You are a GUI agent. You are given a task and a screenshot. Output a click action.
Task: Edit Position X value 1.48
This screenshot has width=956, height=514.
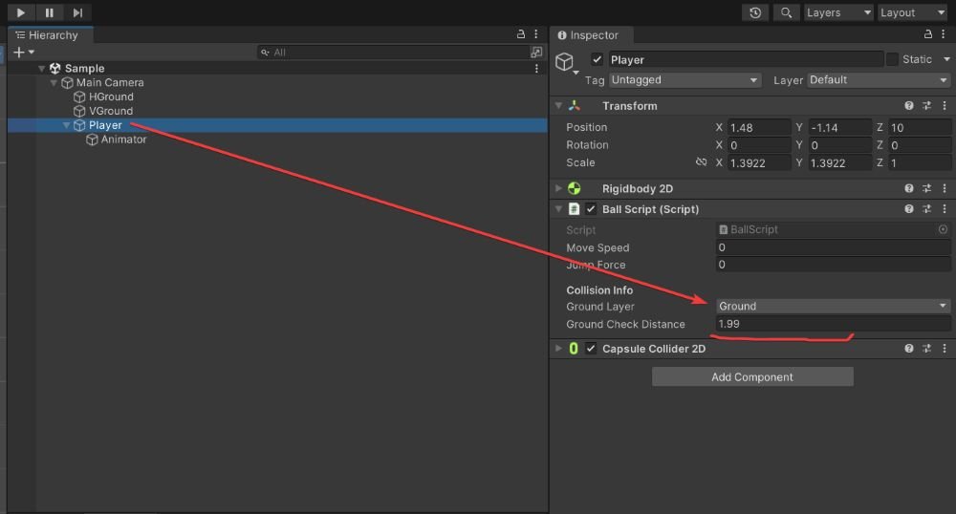759,127
